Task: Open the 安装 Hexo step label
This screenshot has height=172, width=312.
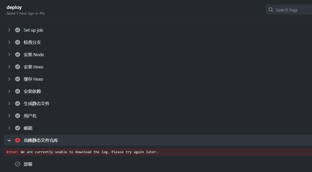Action: pyautogui.click(x=33, y=67)
